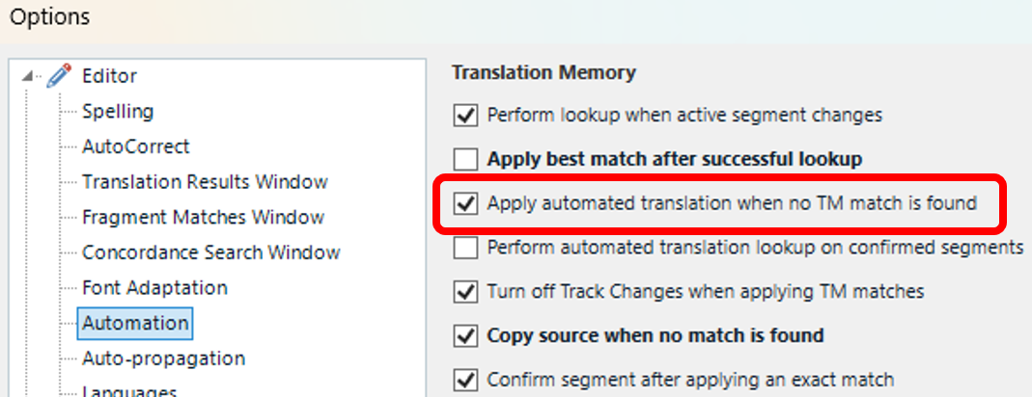This screenshot has height=397, width=1032.
Task: Select Languages in the options tree
Action: tap(128, 390)
